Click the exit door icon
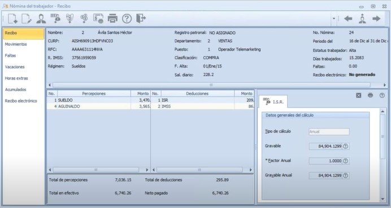 tap(141, 19)
